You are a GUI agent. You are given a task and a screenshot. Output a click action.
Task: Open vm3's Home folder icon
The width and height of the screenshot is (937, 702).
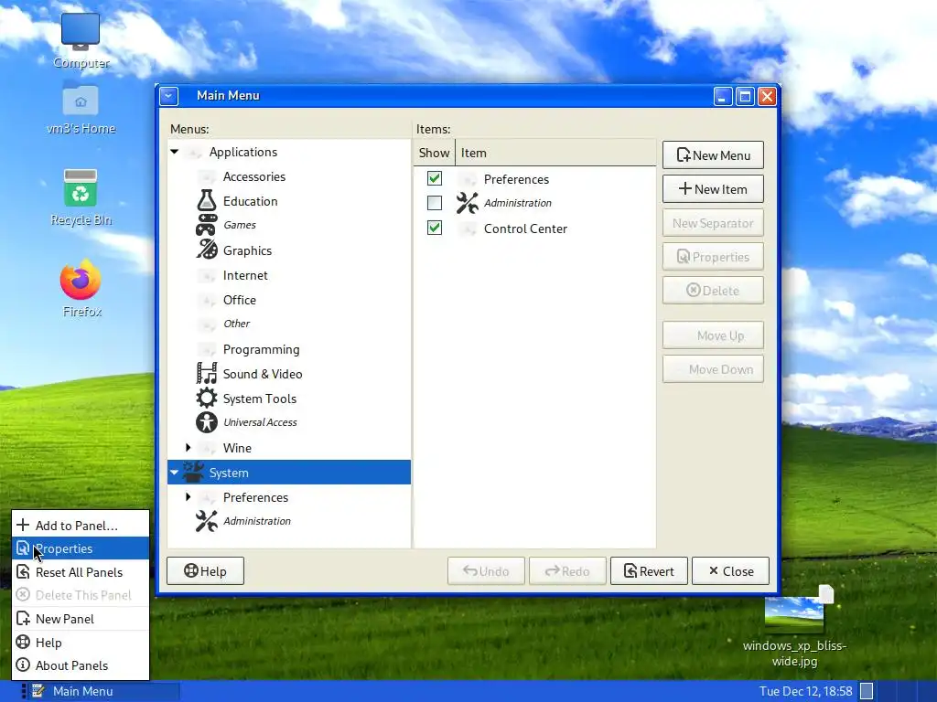tap(81, 99)
